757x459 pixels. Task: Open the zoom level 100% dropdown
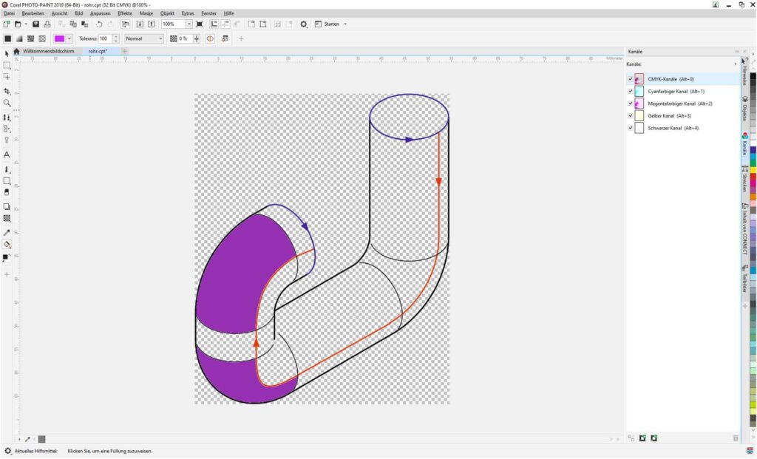point(189,24)
